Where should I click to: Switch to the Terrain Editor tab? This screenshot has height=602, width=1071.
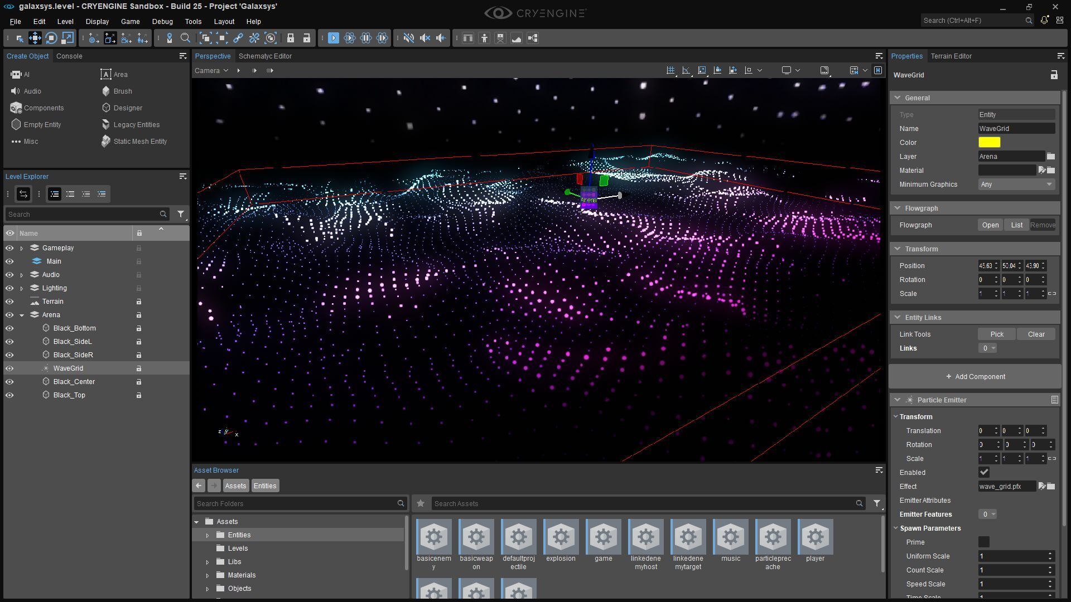pyautogui.click(x=952, y=56)
